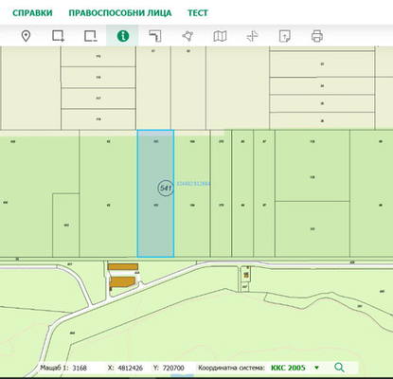Open the folded map layers icon
Image resolution: width=393 pixels, height=379 pixels.
point(220,36)
